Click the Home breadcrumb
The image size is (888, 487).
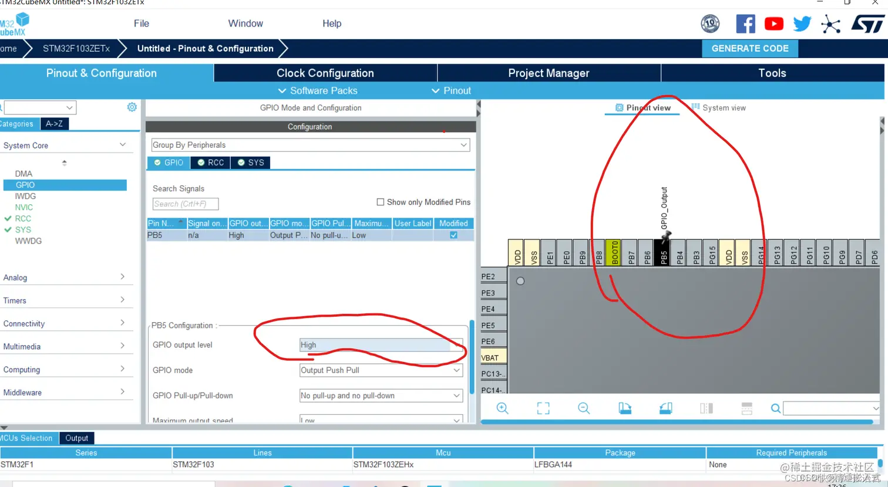pos(9,49)
